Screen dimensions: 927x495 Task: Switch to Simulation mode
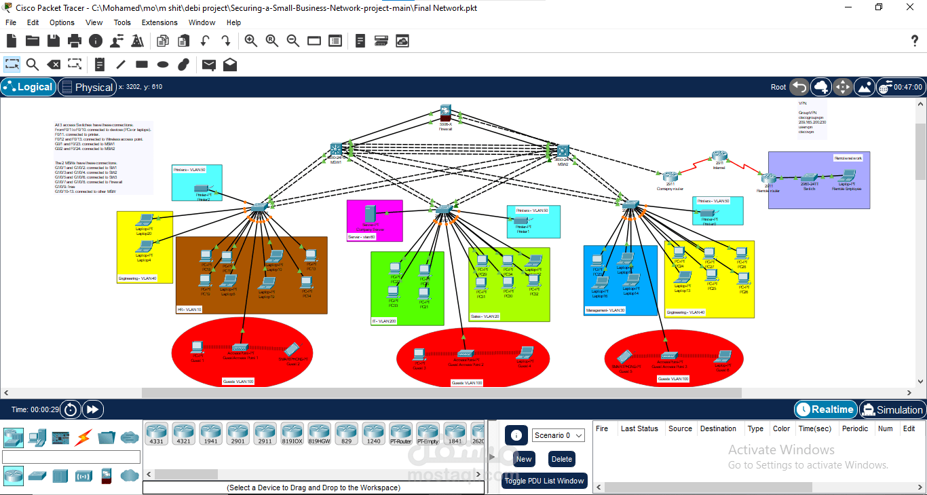pyautogui.click(x=892, y=409)
